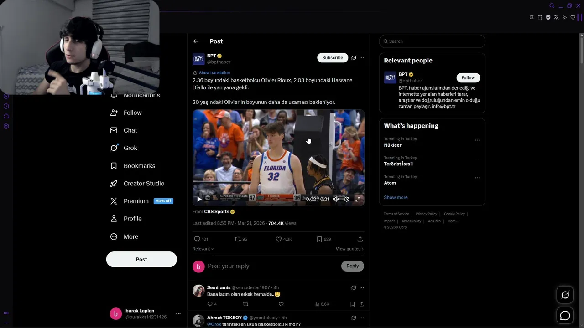
Task: Open more options on BPT post
Action: pos(362,58)
